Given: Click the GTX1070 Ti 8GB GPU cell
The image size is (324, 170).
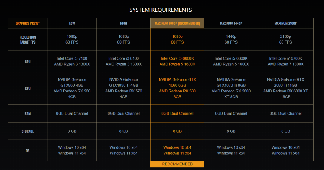Looking at the screenshot, I should 231,88.
